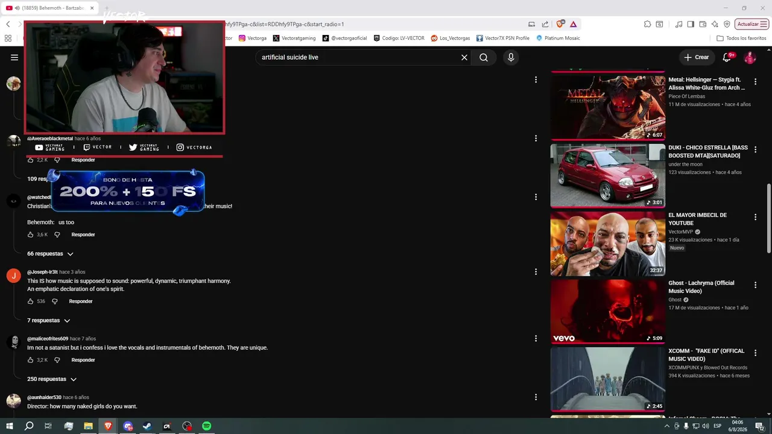Viewport: 772px width, 434px height.
Task: Click the YouTube search magnifier button
Action: tap(484, 57)
